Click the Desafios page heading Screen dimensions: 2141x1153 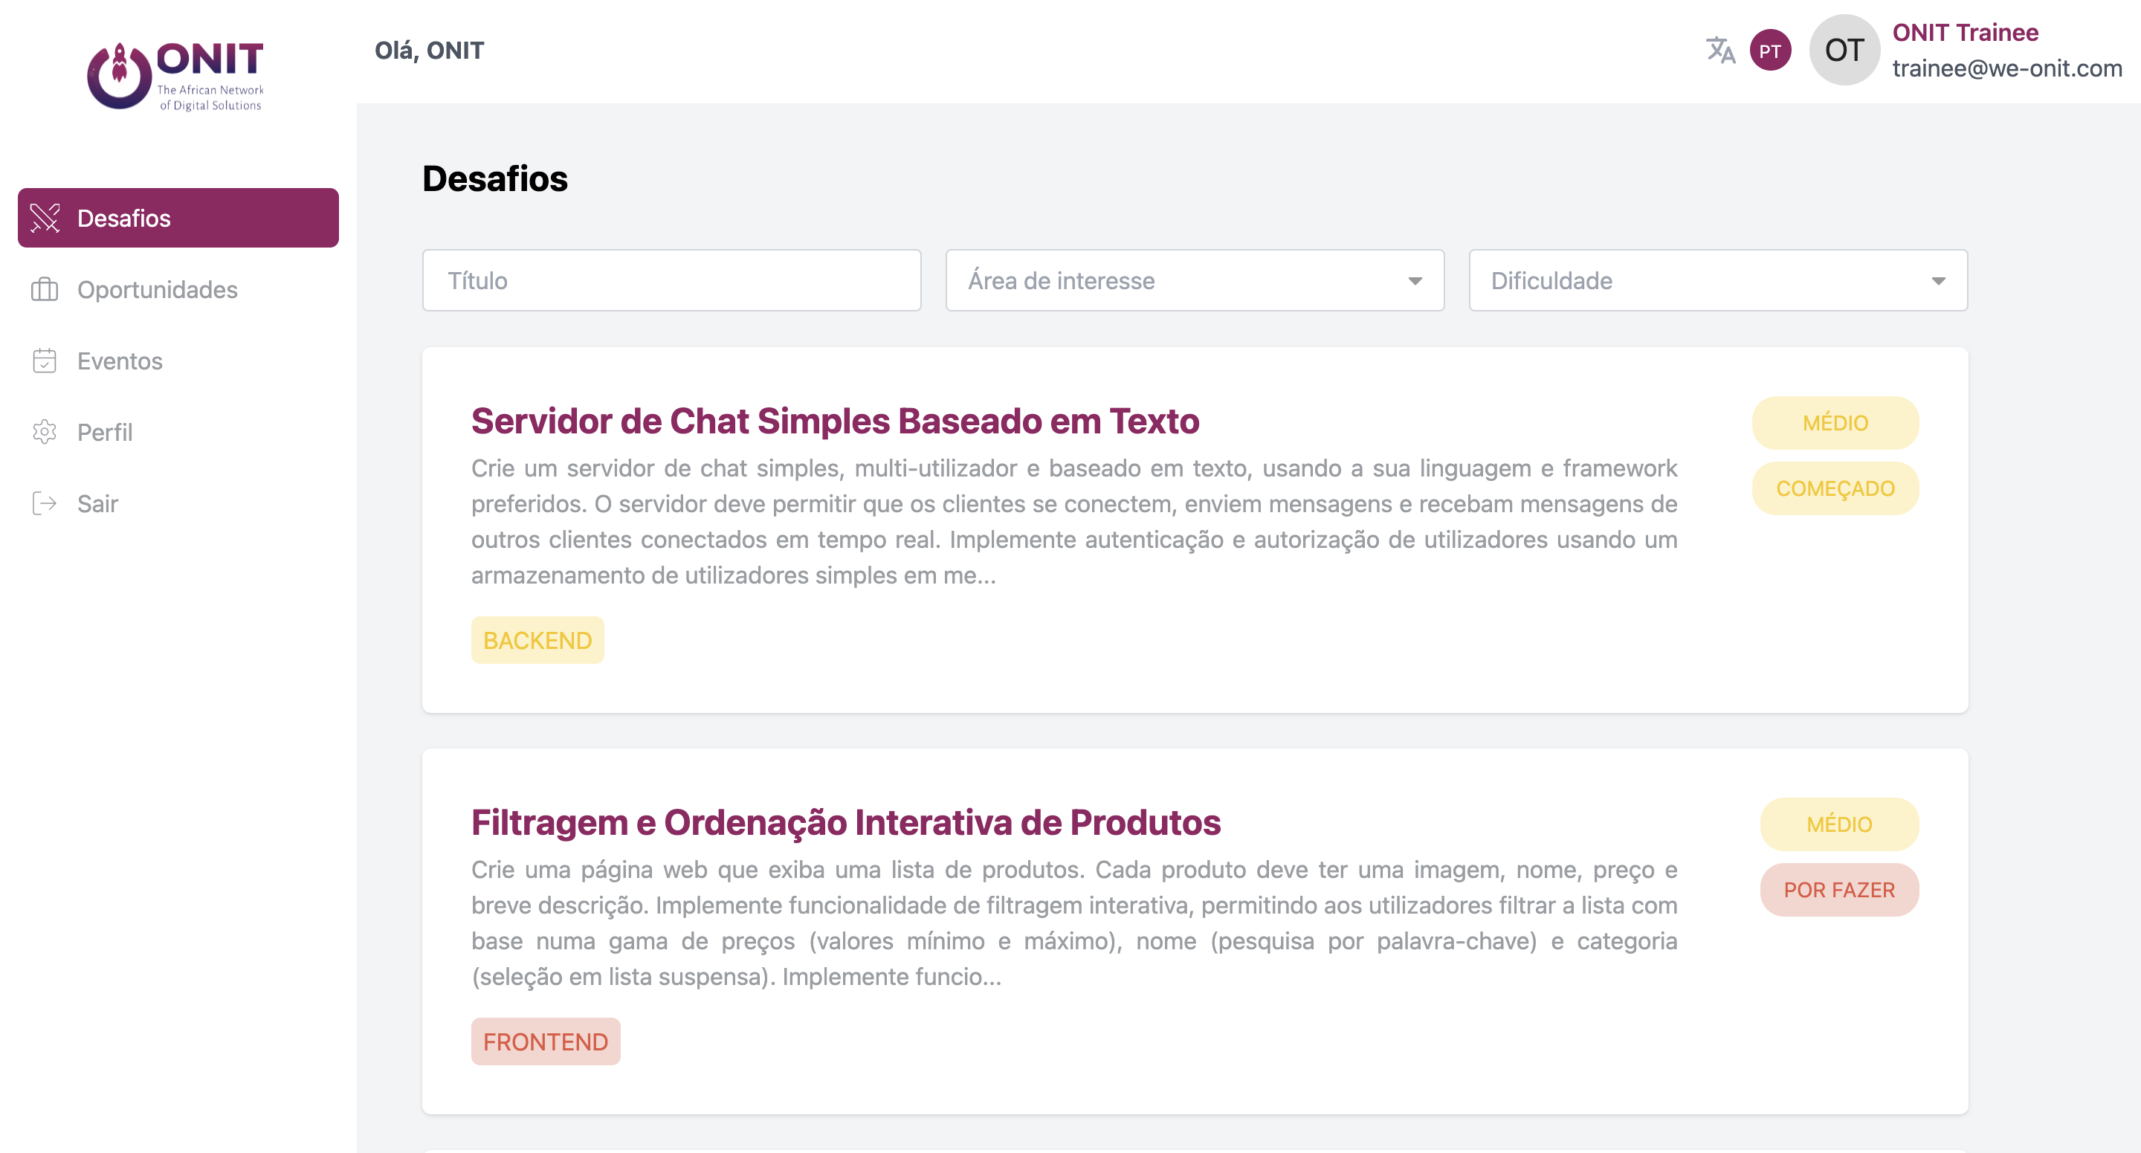[x=494, y=178]
